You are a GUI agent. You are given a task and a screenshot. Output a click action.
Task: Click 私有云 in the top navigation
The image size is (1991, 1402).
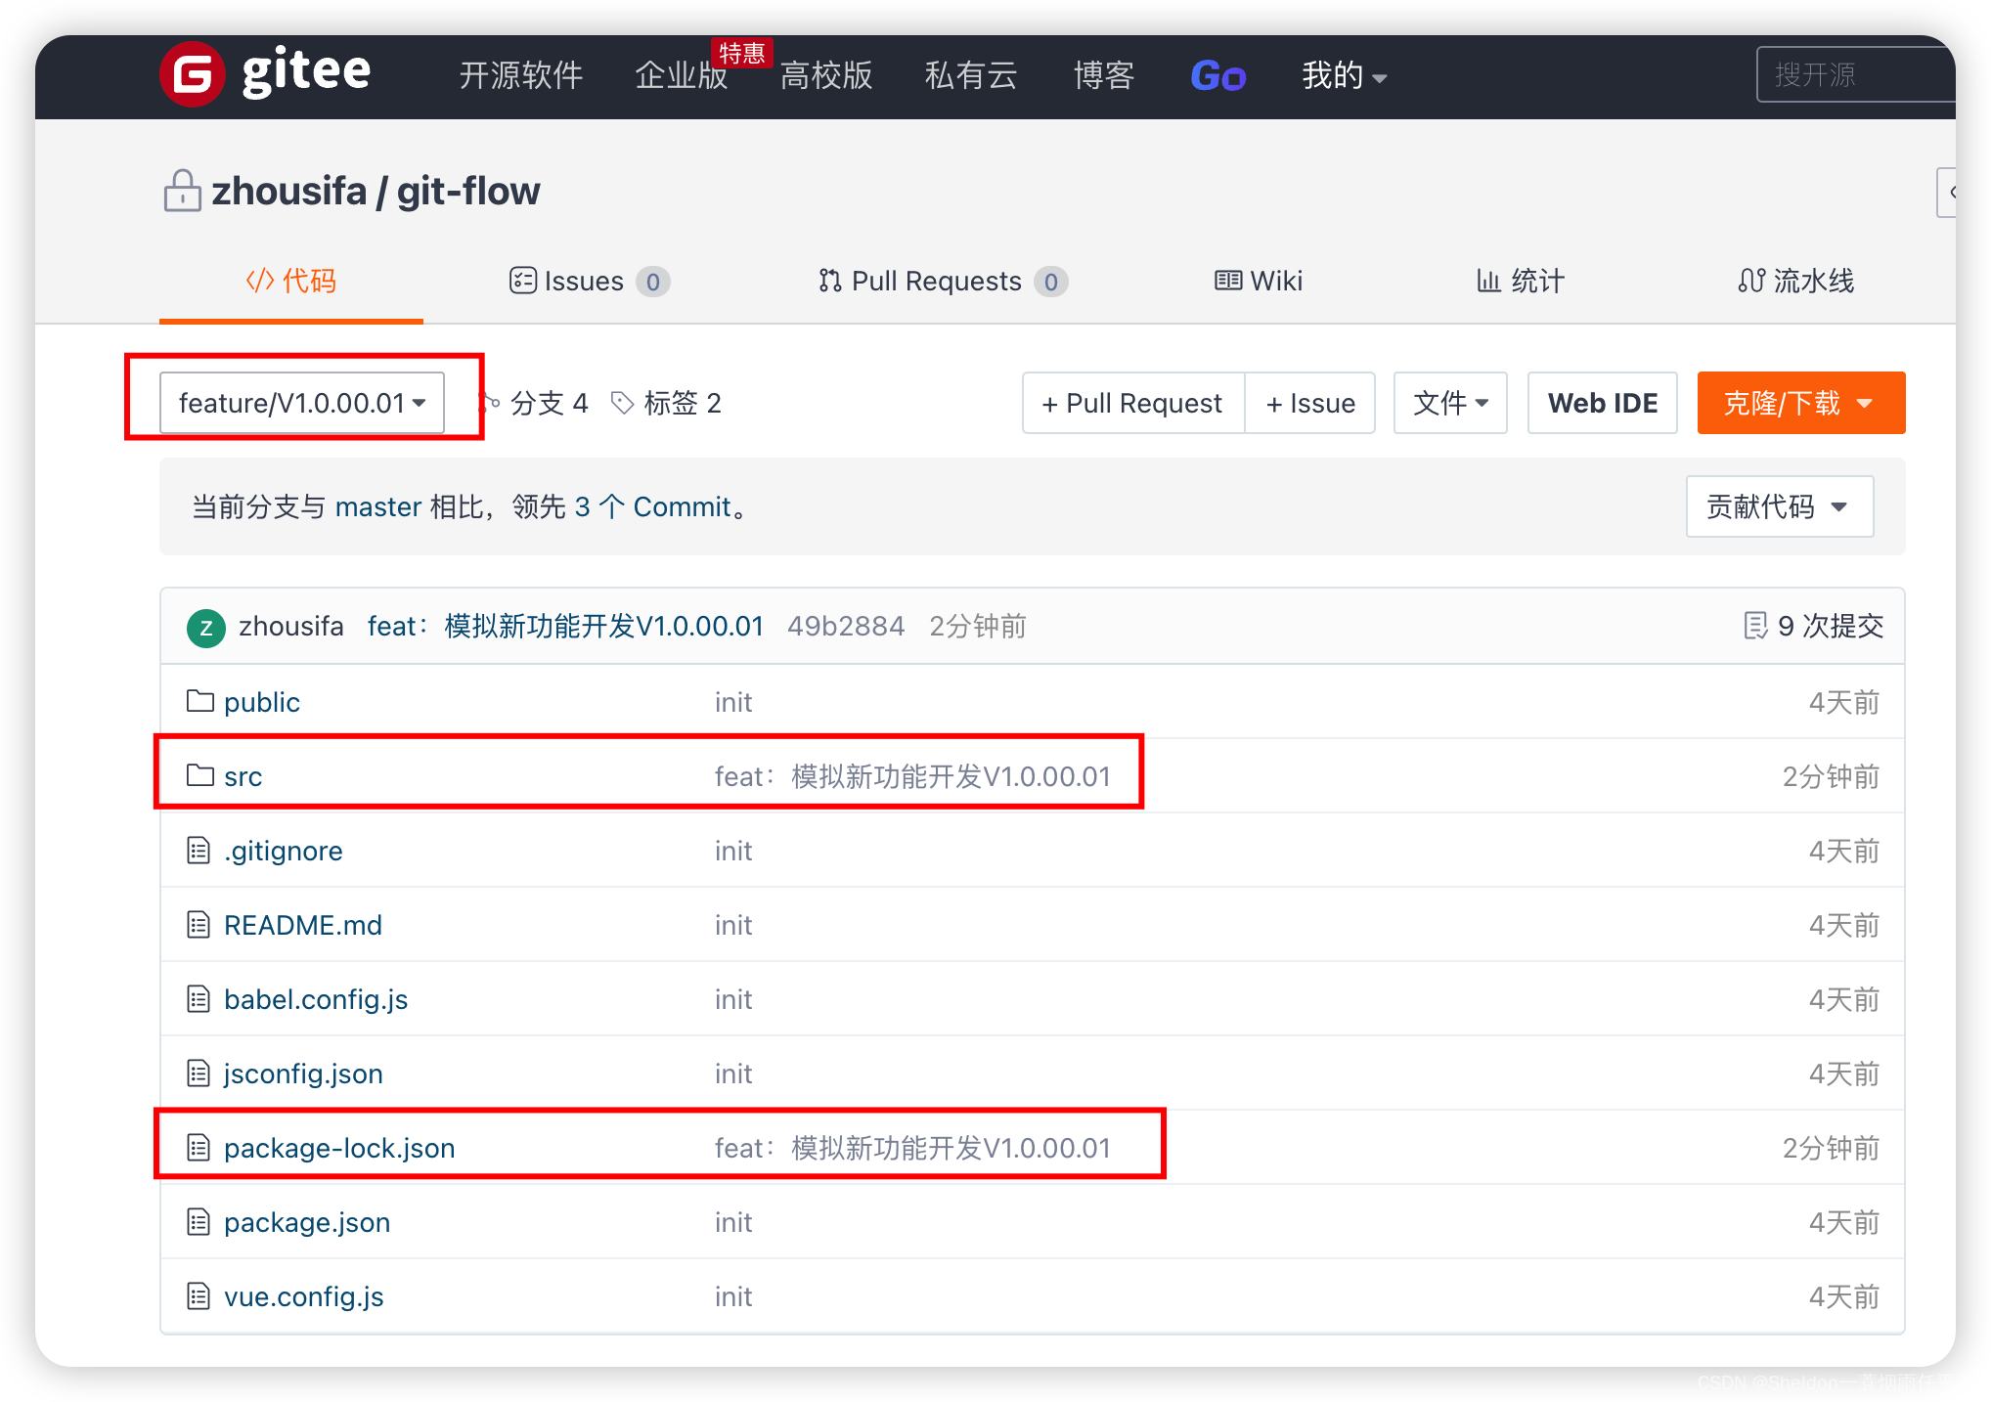(971, 75)
